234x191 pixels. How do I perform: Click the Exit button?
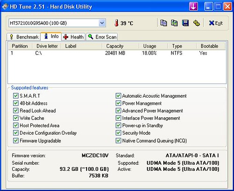(216, 23)
